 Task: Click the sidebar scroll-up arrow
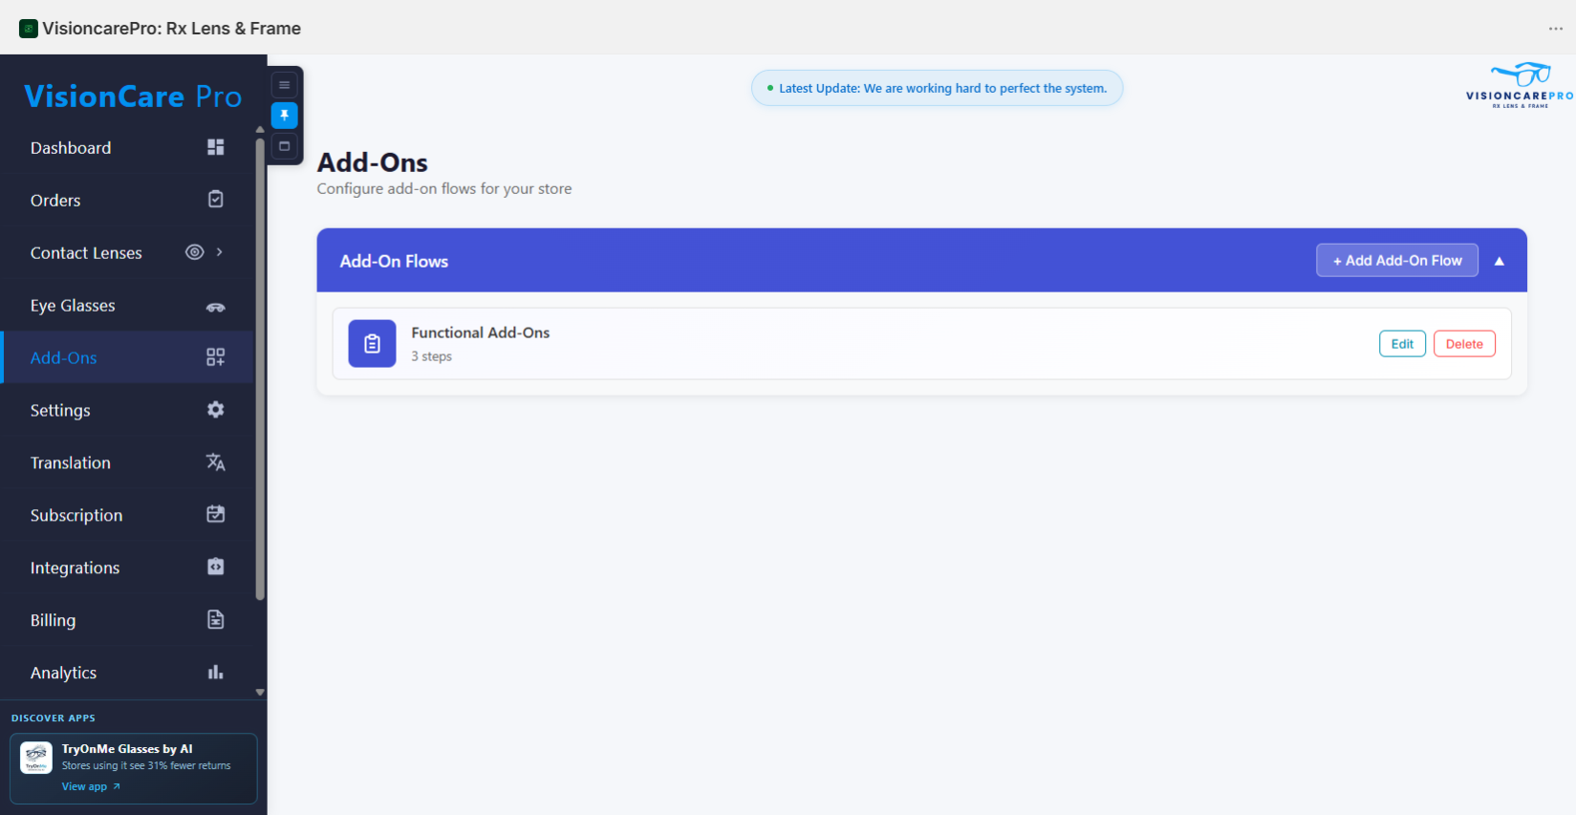pos(260,129)
